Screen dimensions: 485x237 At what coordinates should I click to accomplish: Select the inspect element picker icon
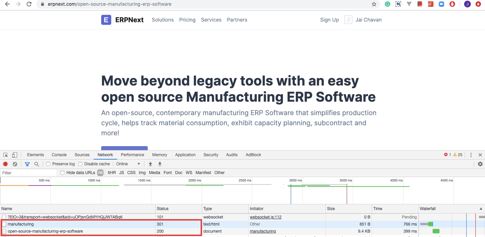6,155
